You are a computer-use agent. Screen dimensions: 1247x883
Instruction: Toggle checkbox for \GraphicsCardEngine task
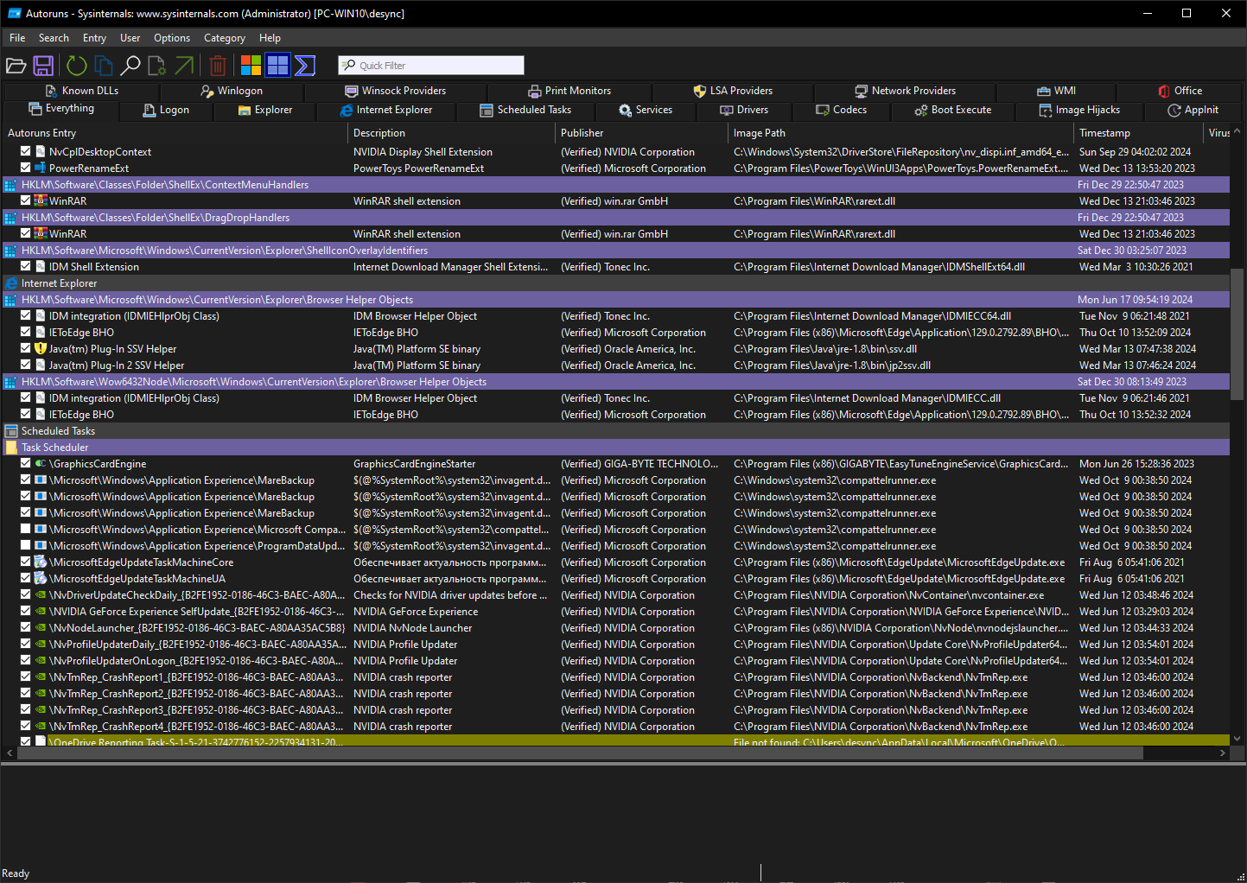[26, 463]
